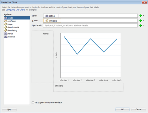The image size is (148, 113).
Task: Select potential in the Available list
Action: click(x=17, y=37)
